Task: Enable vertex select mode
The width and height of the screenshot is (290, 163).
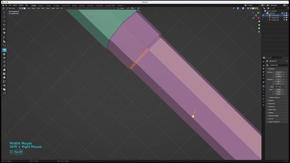Action: point(20,8)
